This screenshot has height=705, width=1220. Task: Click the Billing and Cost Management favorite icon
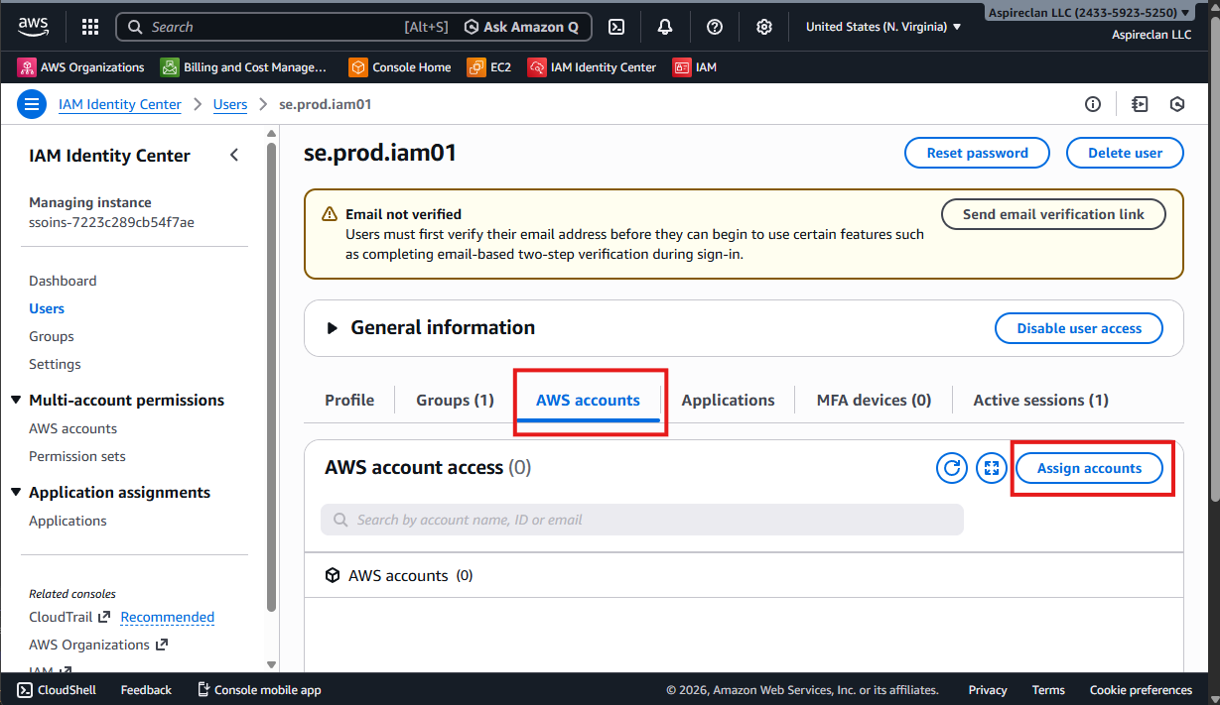(x=170, y=67)
